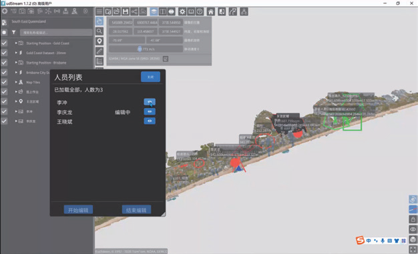Screen dimensions: 418x254
Task: Select the magnifier inspect tool
Action: (x=99, y=31)
